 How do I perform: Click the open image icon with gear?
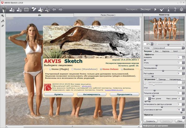[x=12, y=10]
